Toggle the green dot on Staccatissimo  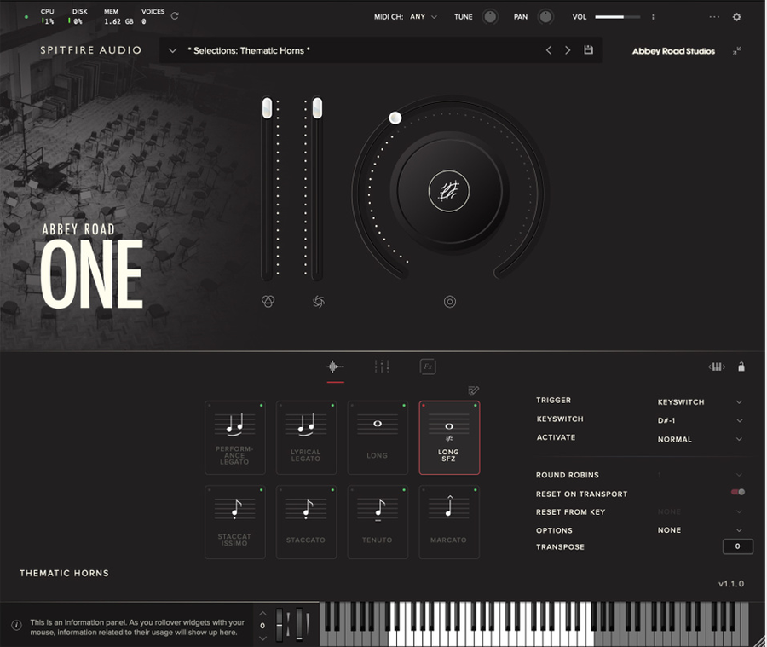coord(262,490)
